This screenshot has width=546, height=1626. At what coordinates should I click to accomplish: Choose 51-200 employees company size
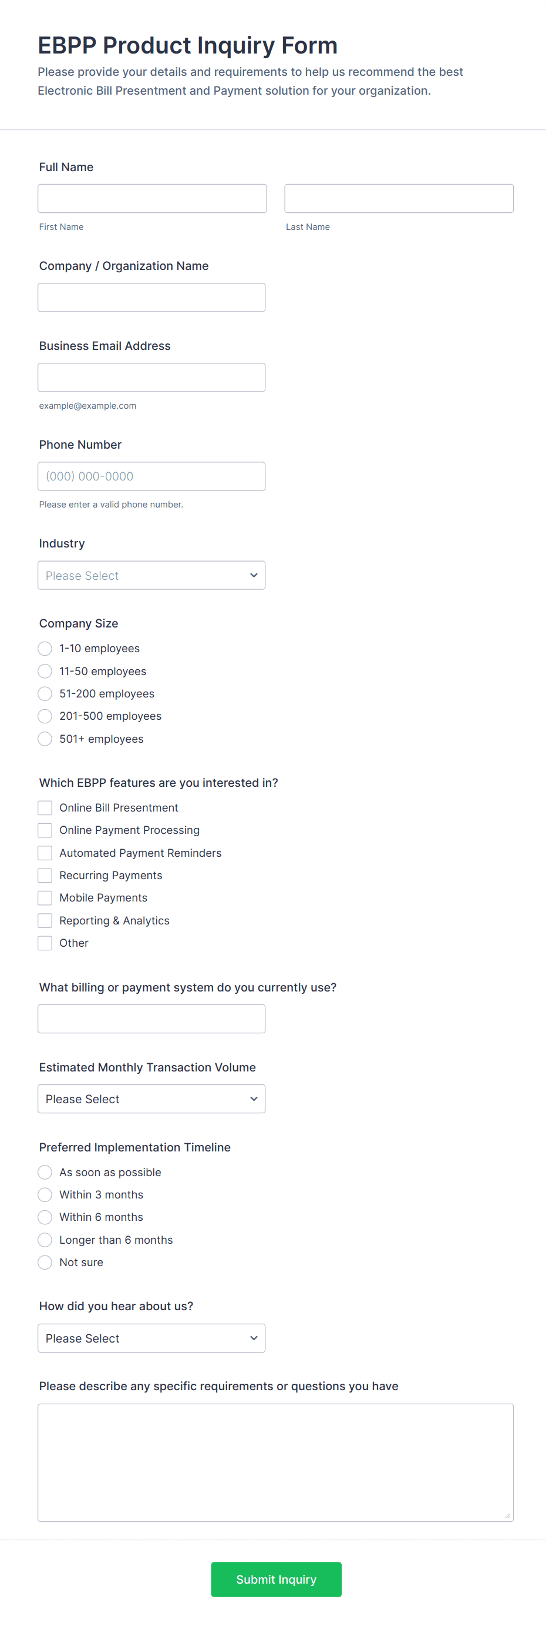[45, 694]
